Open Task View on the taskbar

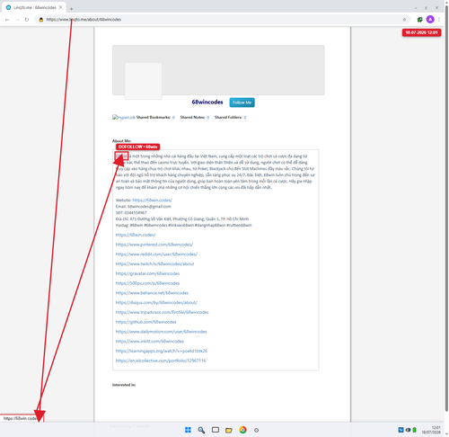216,430
